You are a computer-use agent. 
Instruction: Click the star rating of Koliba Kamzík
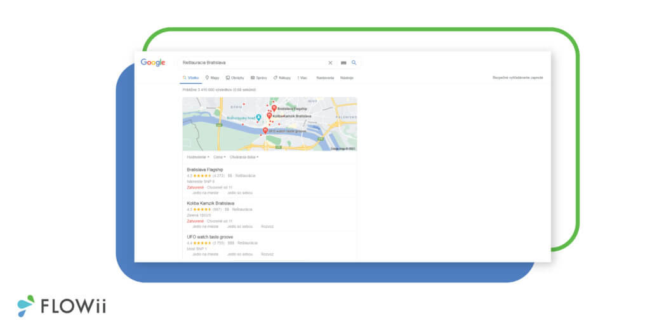(x=202, y=209)
